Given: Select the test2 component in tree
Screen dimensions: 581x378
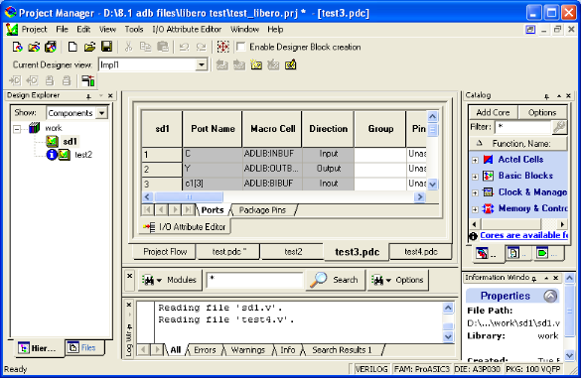Looking at the screenshot, I should [x=83, y=155].
